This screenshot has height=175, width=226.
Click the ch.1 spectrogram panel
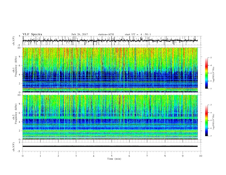point(110,70)
